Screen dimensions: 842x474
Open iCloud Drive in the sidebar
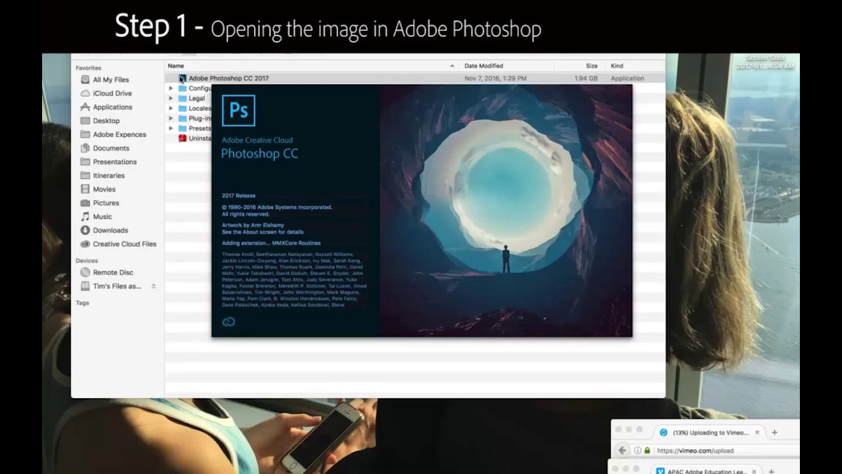pyautogui.click(x=112, y=93)
